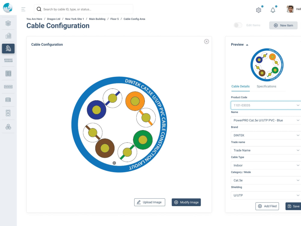Close the Cable Configuration panel
This screenshot has width=301, height=226.
206,42
